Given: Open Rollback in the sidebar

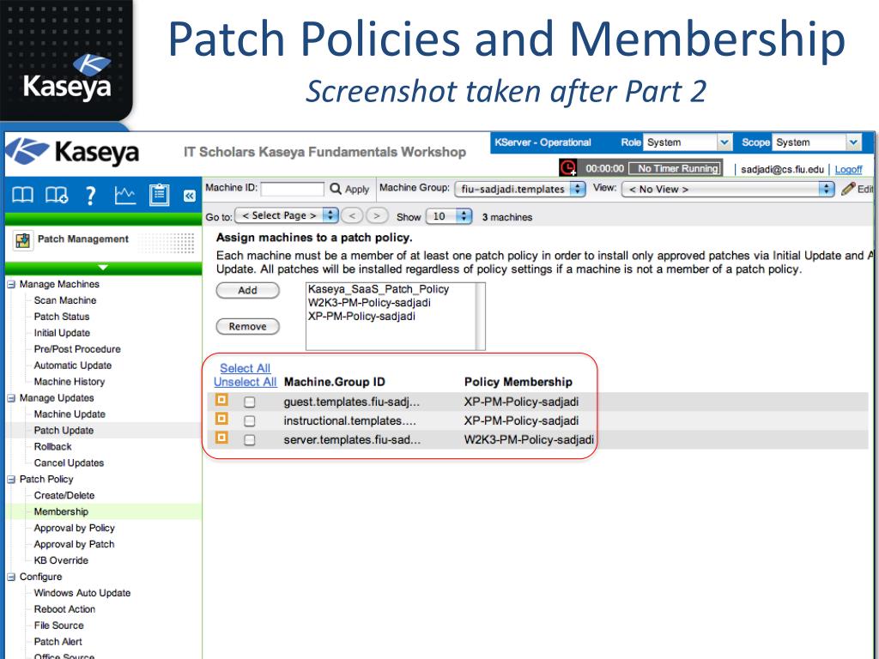Looking at the screenshot, I should [52, 446].
